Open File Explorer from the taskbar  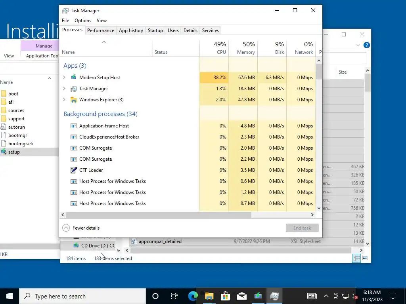(x=209, y=296)
